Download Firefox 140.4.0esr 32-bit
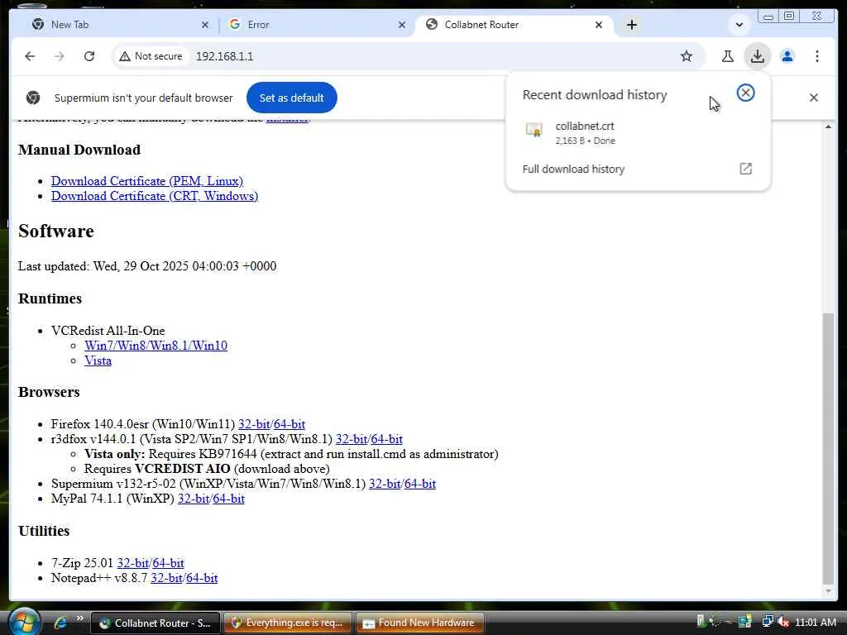Viewport: 847px width, 635px height. 254,424
